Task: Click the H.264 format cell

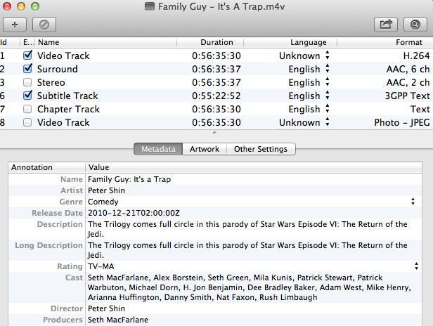Action: click(416, 56)
